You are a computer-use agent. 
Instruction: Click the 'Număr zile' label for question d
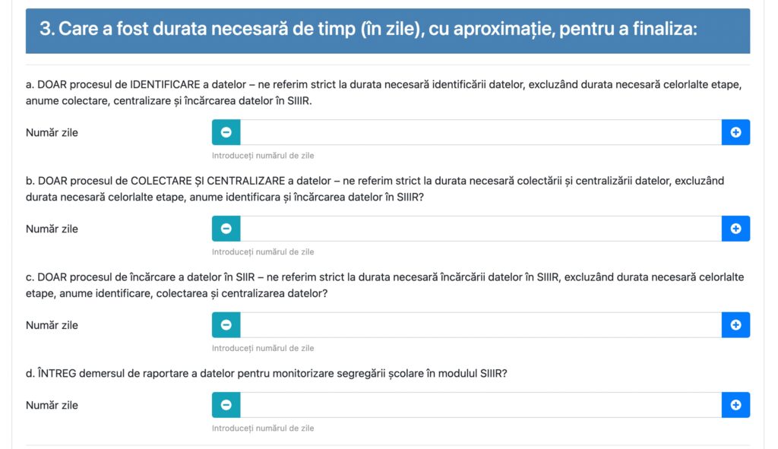tap(52, 405)
